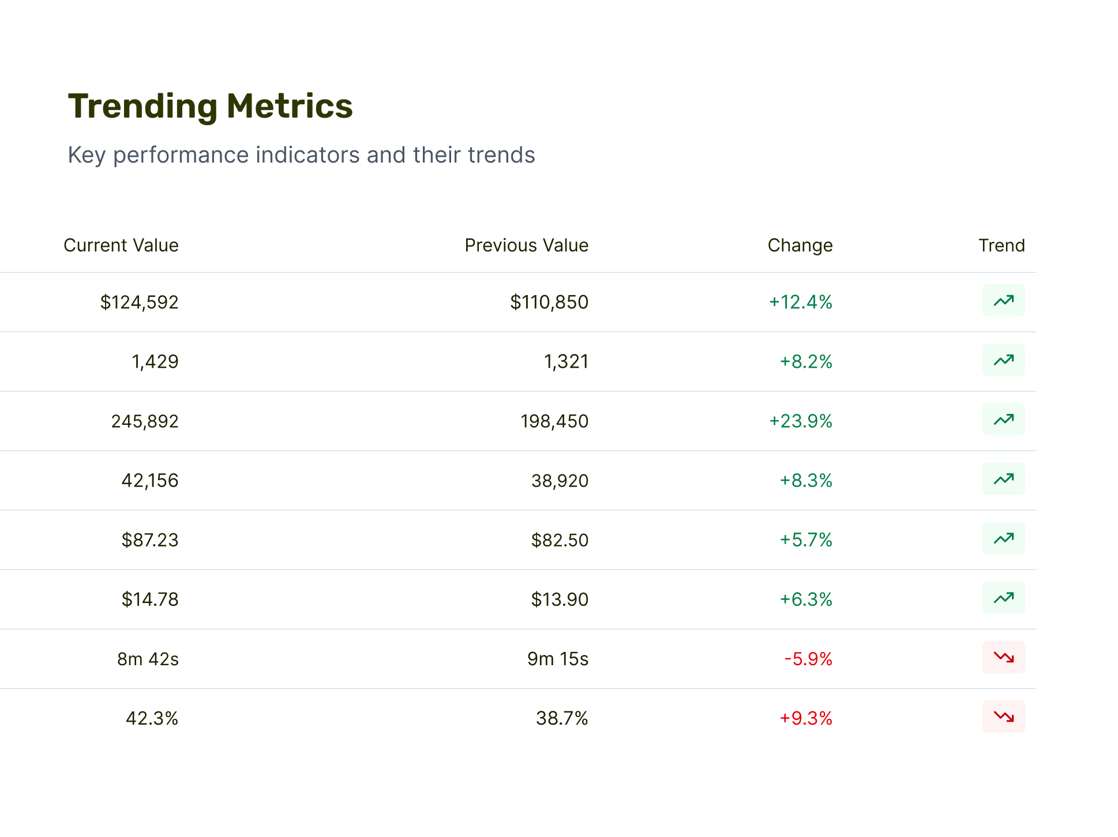Click the uptrend icon beside +6.3%

(1003, 598)
